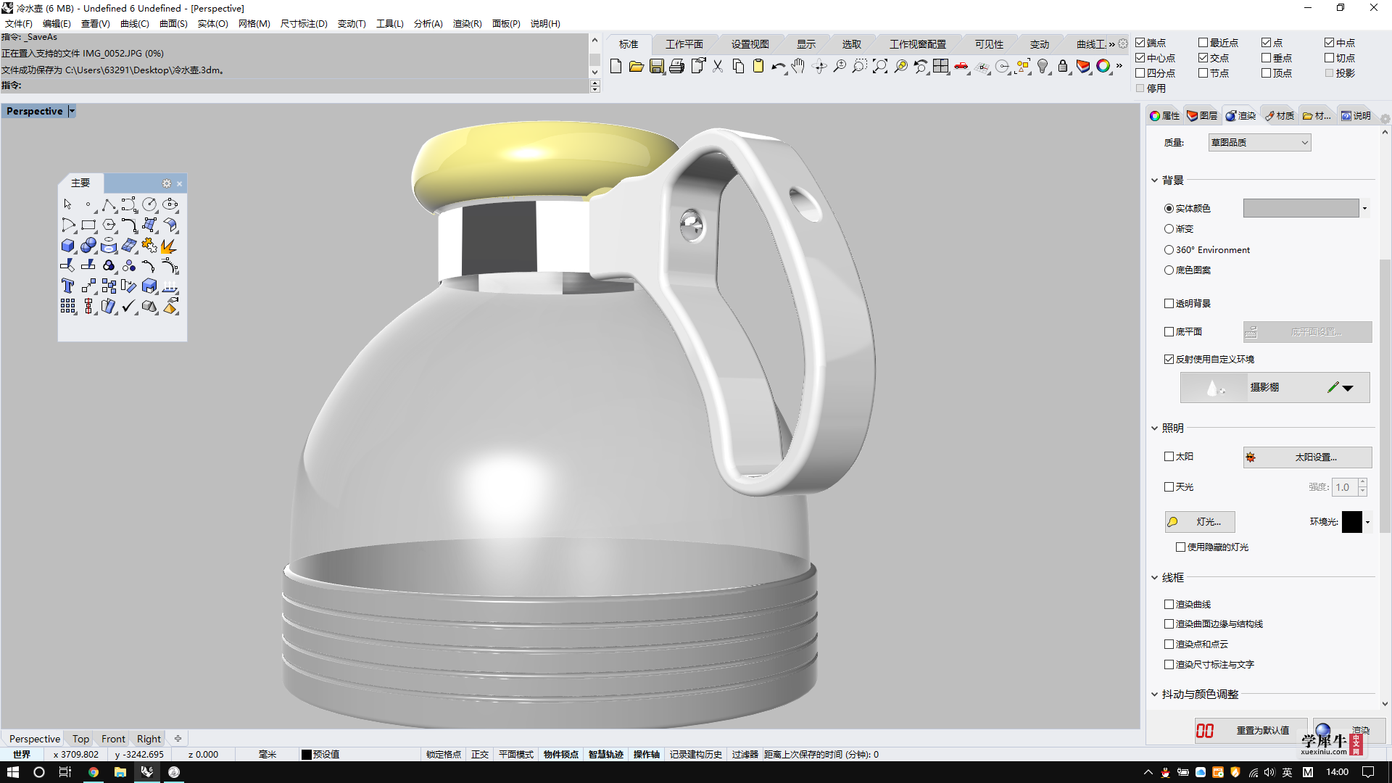This screenshot has height=783, width=1392.
Task: Click the New file icon in the toolbar
Action: point(616,66)
